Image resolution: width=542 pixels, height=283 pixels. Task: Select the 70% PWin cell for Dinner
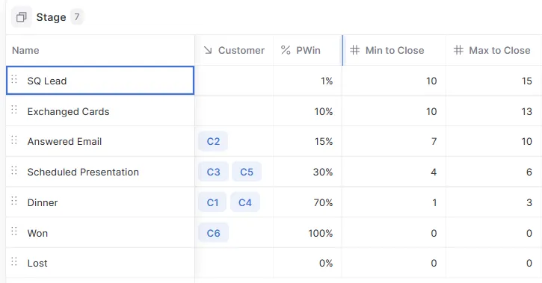pyautogui.click(x=308, y=202)
